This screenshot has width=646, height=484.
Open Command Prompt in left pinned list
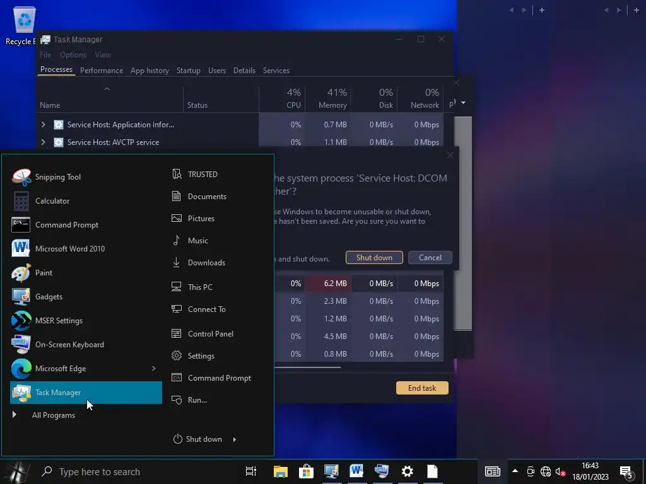coord(86,225)
